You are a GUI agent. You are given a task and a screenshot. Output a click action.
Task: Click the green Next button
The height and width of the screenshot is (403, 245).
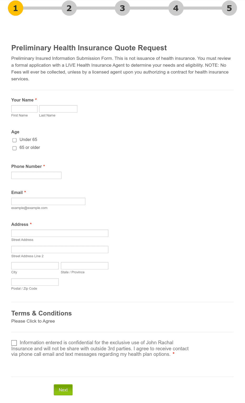(x=63, y=390)
